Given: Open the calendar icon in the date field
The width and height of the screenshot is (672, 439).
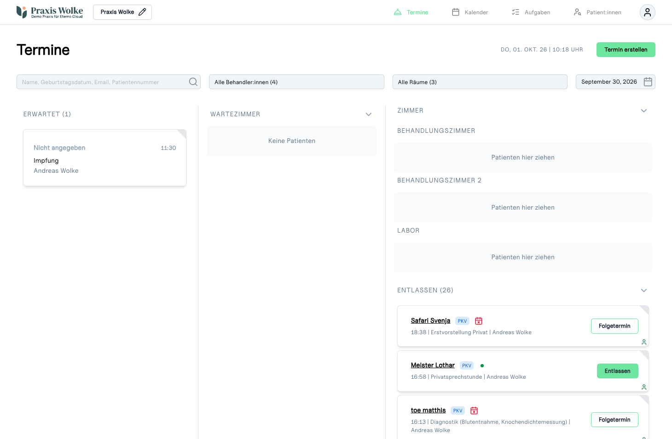Looking at the screenshot, I should pos(648,82).
